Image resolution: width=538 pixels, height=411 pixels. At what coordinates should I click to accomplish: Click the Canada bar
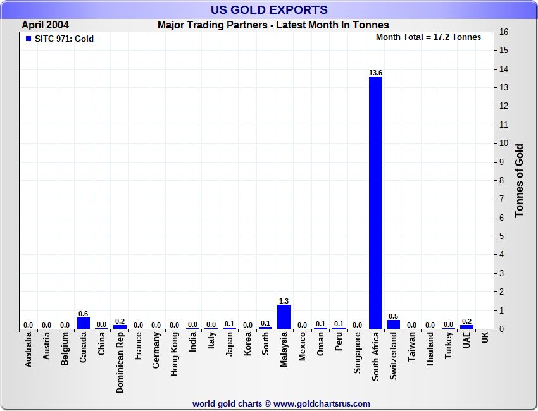click(x=83, y=323)
